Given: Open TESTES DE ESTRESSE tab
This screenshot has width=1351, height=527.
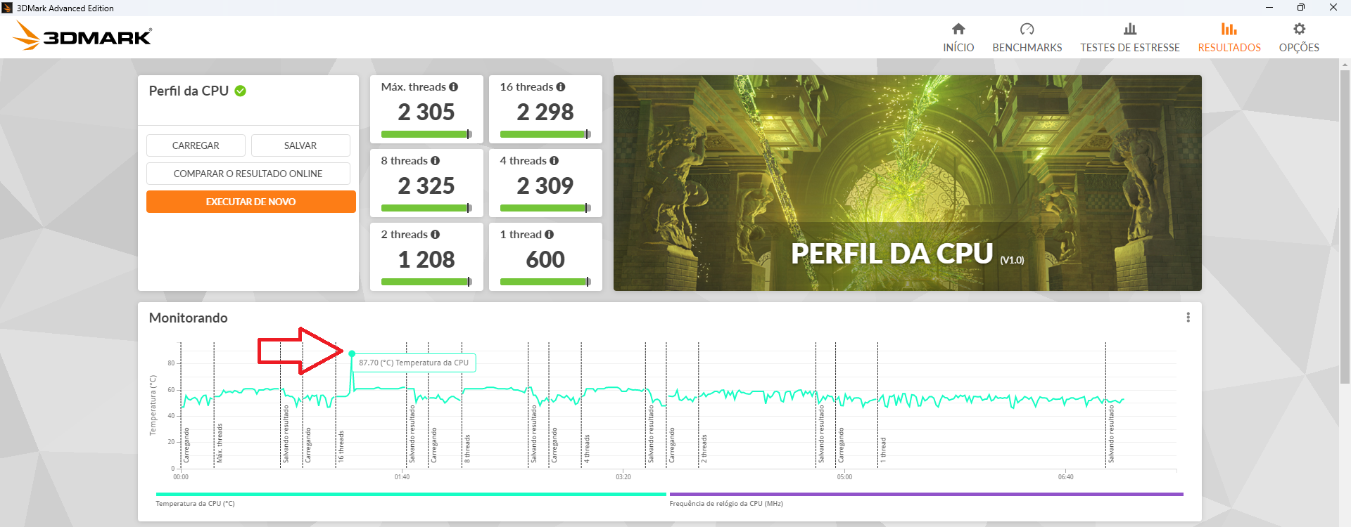Looking at the screenshot, I should [x=1130, y=38].
